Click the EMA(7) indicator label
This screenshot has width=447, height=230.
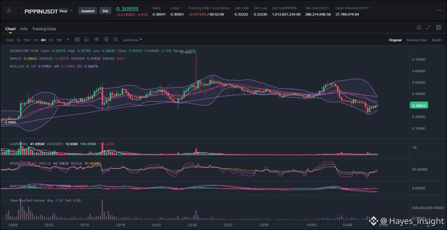tap(15, 59)
